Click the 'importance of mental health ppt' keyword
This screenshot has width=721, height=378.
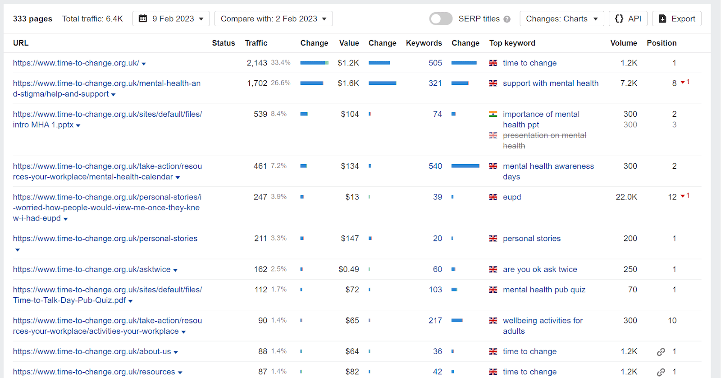pos(541,120)
